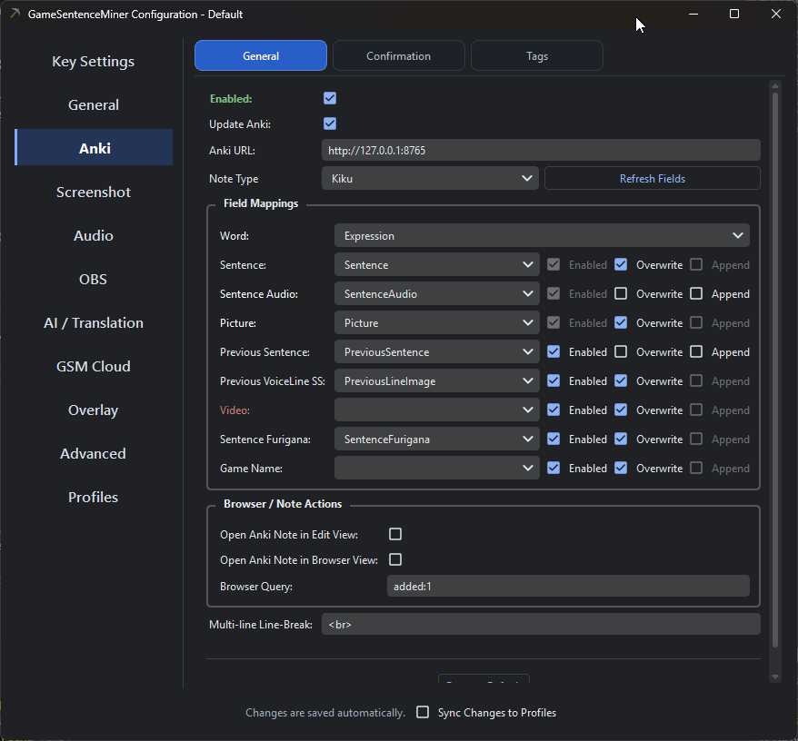Go to the Screenshot sidebar section
Image resolution: width=798 pixels, height=741 pixels.
(93, 193)
